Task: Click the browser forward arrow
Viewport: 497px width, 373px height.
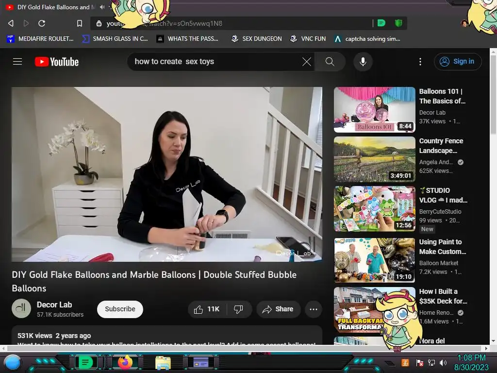Action: pyautogui.click(x=26, y=23)
